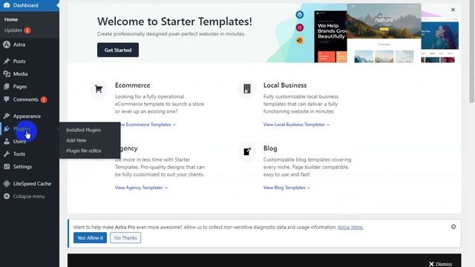Open the Dashboard menu item
The height and width of the screenshot is (267, 475).
click(x=30, y=5)
